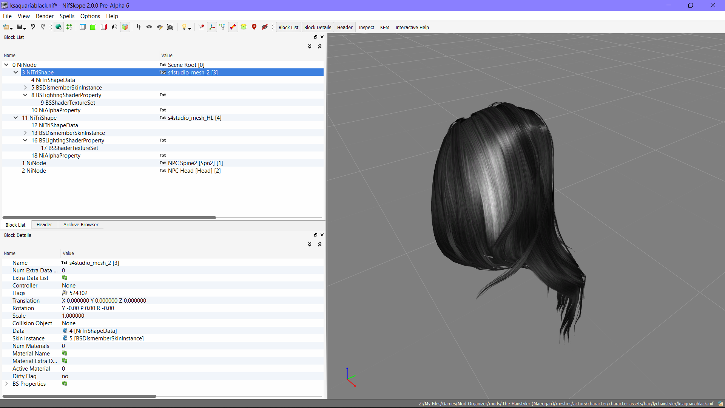Take a screenshot with the camera icon
Screen dimensions: 725x408
170,27
